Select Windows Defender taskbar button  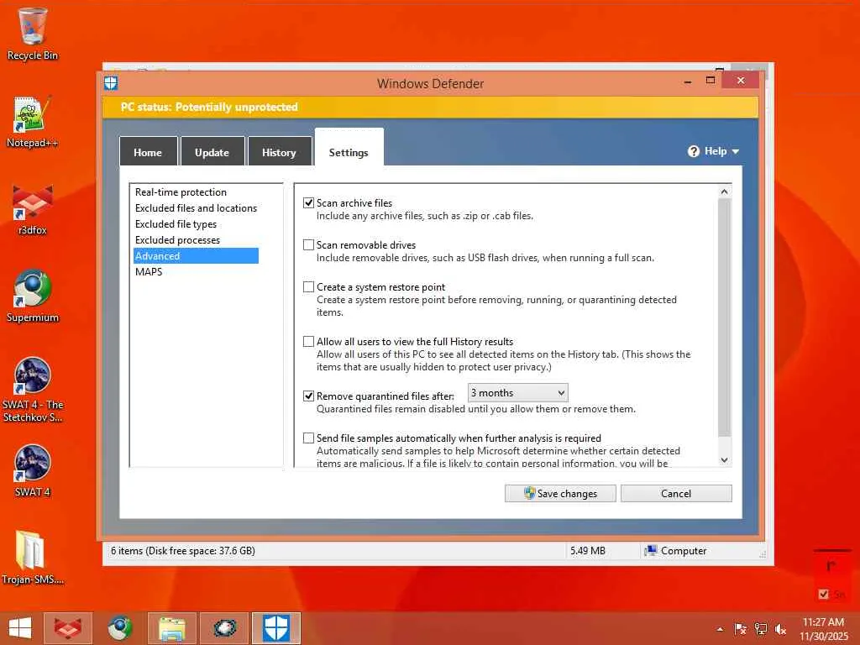point(276,628)
